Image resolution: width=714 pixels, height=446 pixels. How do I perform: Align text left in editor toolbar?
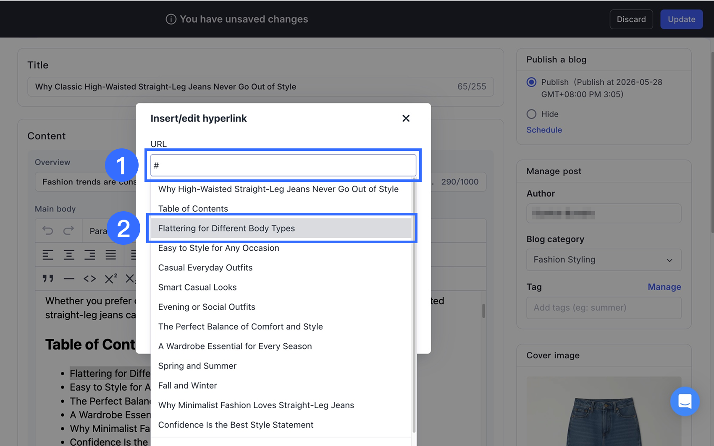tap(48, 254)
